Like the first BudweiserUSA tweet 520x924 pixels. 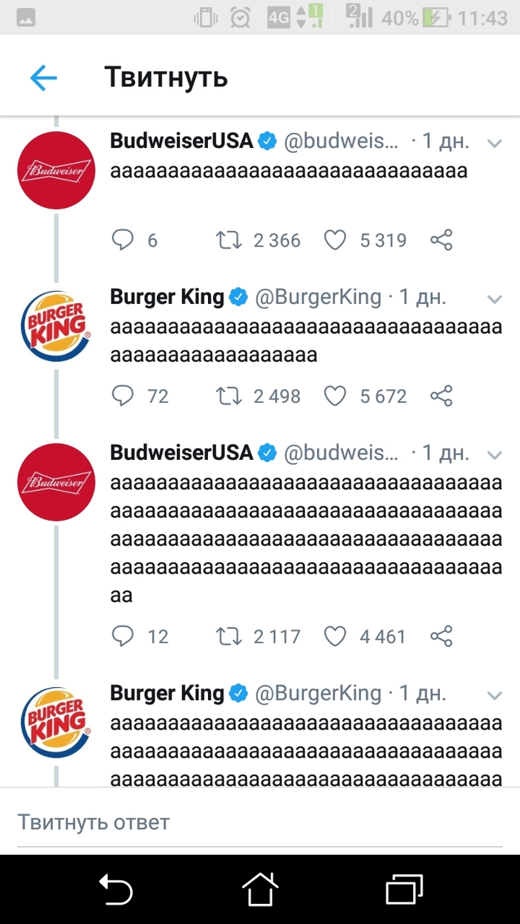(x=336, y=239)
